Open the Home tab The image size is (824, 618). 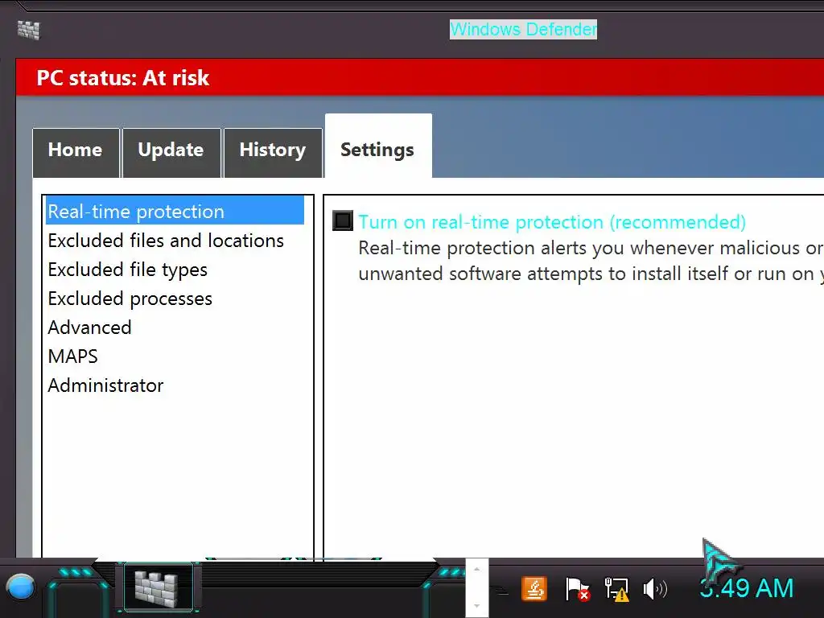pos(76,152)
